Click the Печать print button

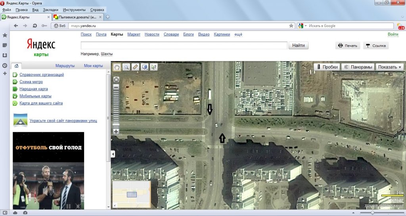click(x=348, y=45)
